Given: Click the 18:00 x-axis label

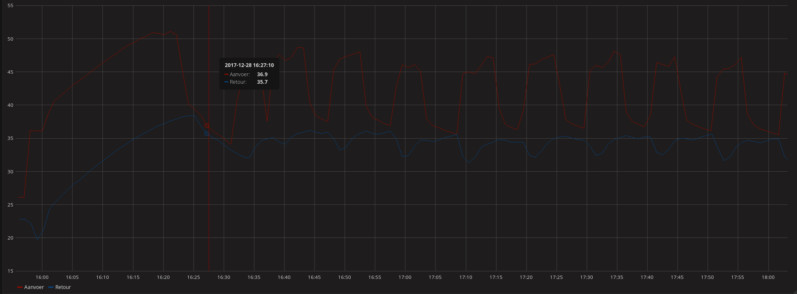Looking at the screenshot, I should tap(768, 277).
